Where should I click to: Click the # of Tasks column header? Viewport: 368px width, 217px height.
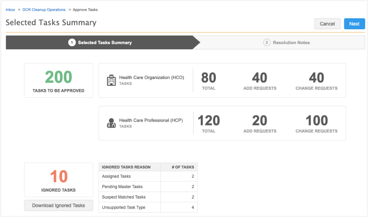(179, 167)
